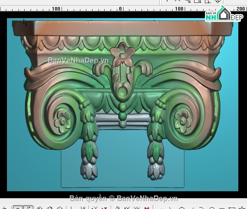Click the rectangle-with-arrow icon in top toolbar

[x=199, y=1]
